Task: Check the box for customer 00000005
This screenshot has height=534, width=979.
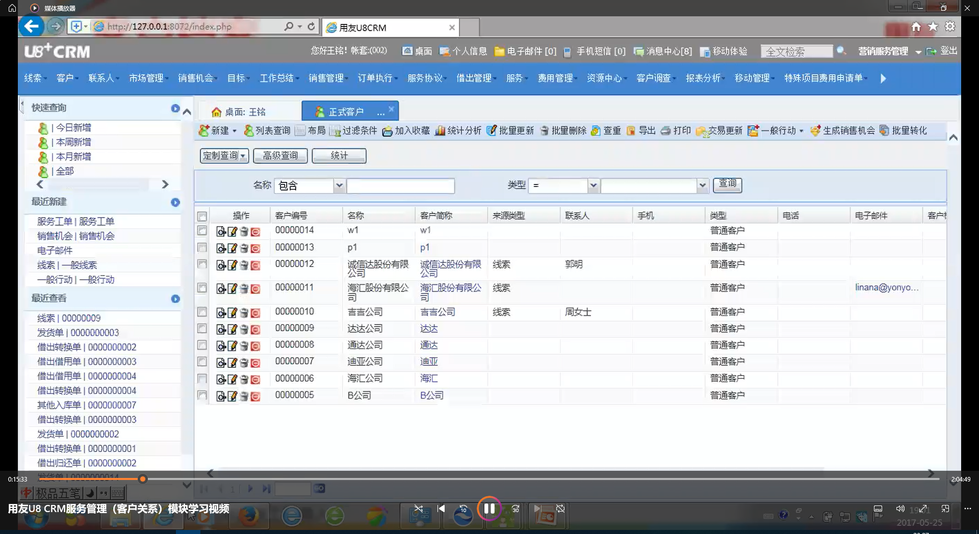Action: pos(202,395)
